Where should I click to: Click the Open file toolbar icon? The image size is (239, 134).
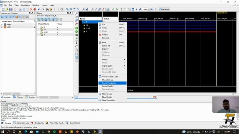(x=7, y=9)
